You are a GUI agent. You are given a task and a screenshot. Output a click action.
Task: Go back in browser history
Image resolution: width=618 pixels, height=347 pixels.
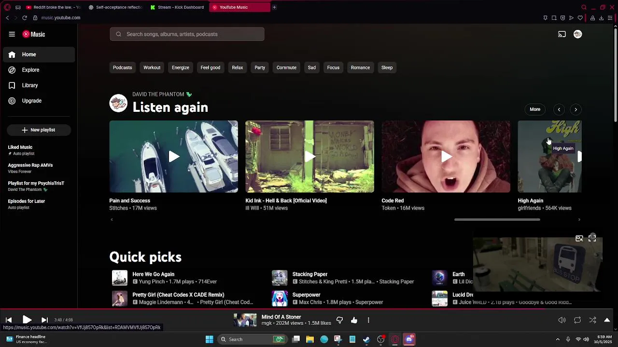7,18
